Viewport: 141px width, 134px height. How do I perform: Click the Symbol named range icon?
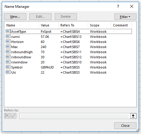tap(8, 67)
